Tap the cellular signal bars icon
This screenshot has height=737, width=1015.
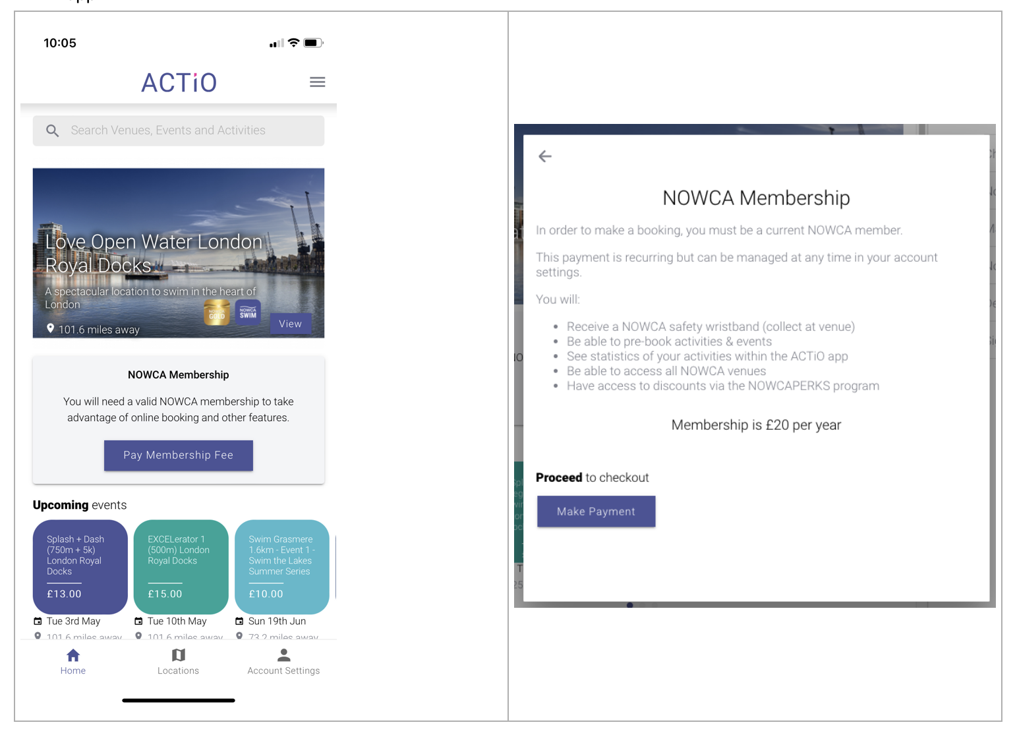[277, 44]
